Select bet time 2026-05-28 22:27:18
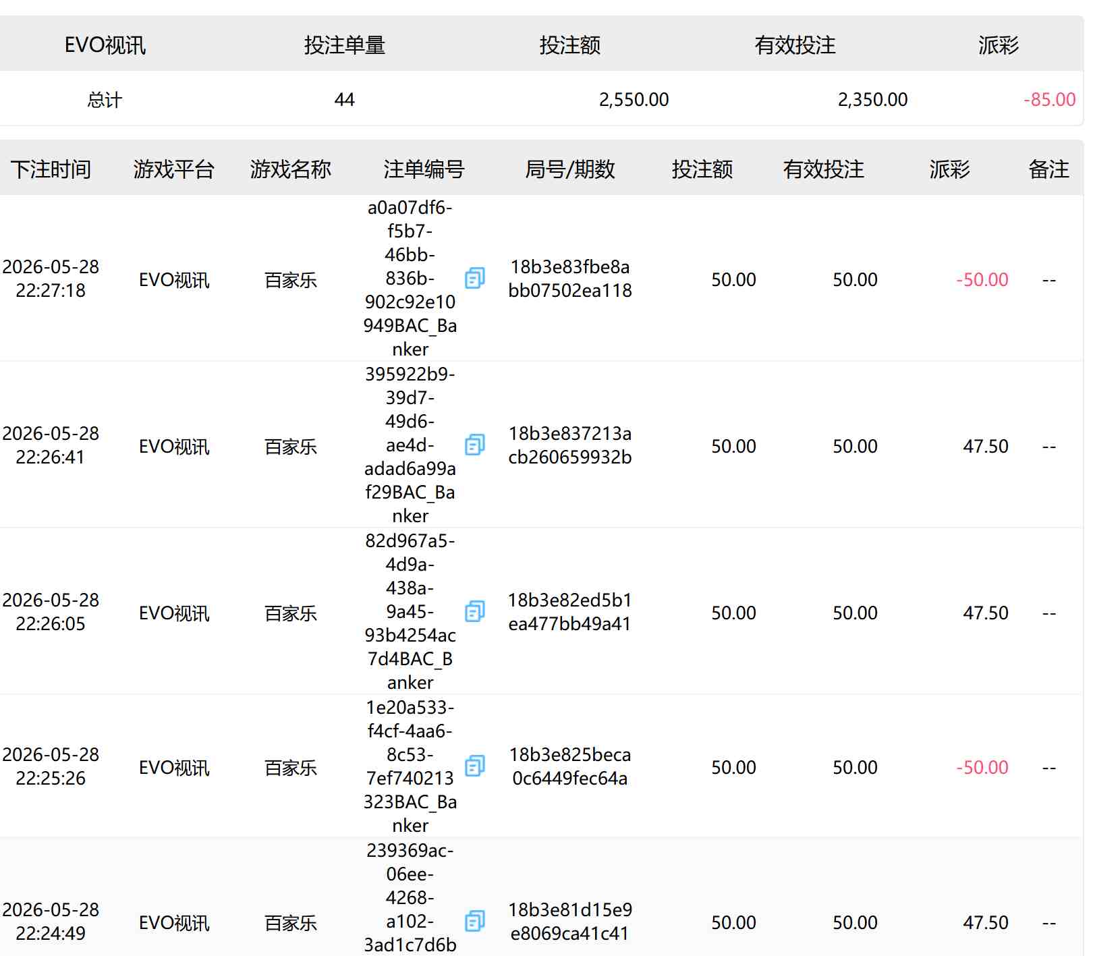The height and width of the screenshot is (956, 1093). 51,279
